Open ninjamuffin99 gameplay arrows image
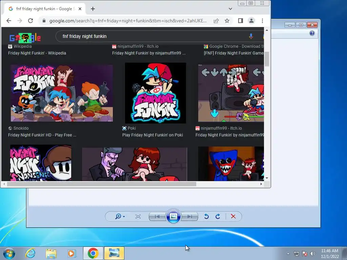The width and height of the screenshot is (347, 260). (231, 93)
